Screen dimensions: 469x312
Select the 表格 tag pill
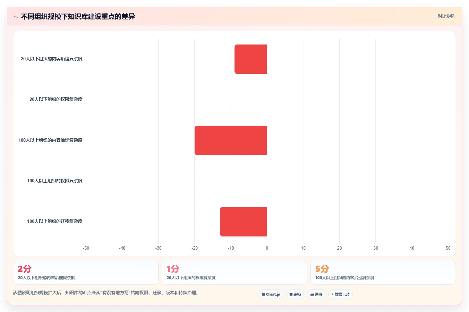(295, 294)
